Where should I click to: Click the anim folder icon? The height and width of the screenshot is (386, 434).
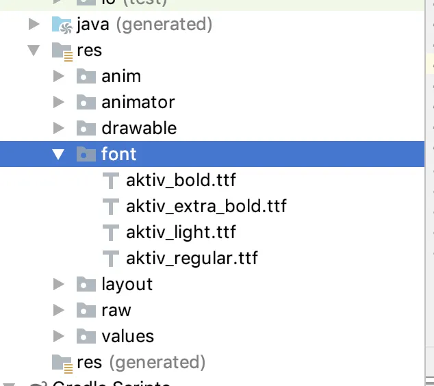[x=86, y=77]
